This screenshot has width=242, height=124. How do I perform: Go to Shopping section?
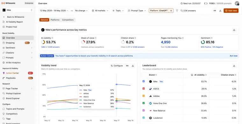(10, 43)
